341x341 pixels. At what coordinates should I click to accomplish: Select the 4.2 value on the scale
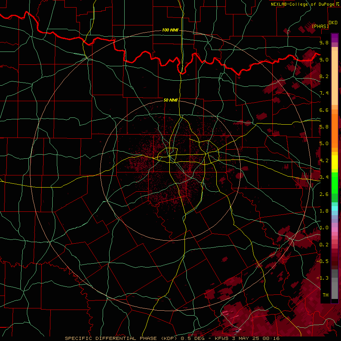click(x=324, y=161)
